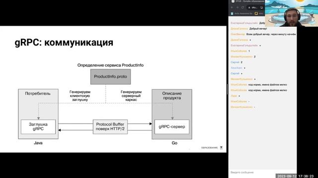Select the OTUS Онлайн-образование browser tab

coord(248,1)
